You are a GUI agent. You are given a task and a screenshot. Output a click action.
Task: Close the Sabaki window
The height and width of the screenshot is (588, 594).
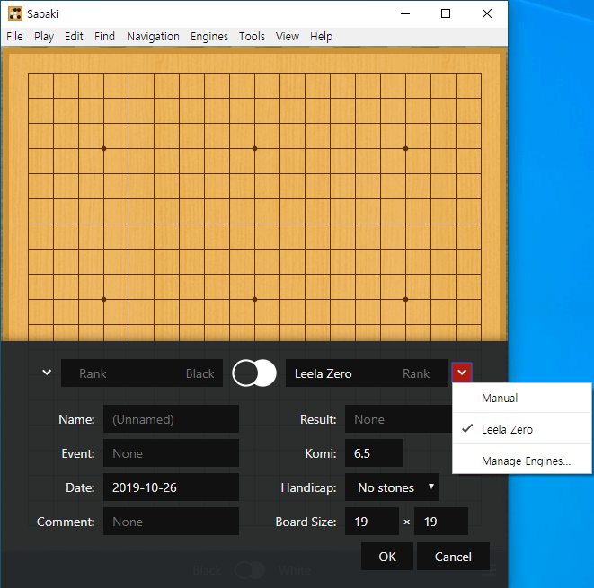click(x=487, y=14)
